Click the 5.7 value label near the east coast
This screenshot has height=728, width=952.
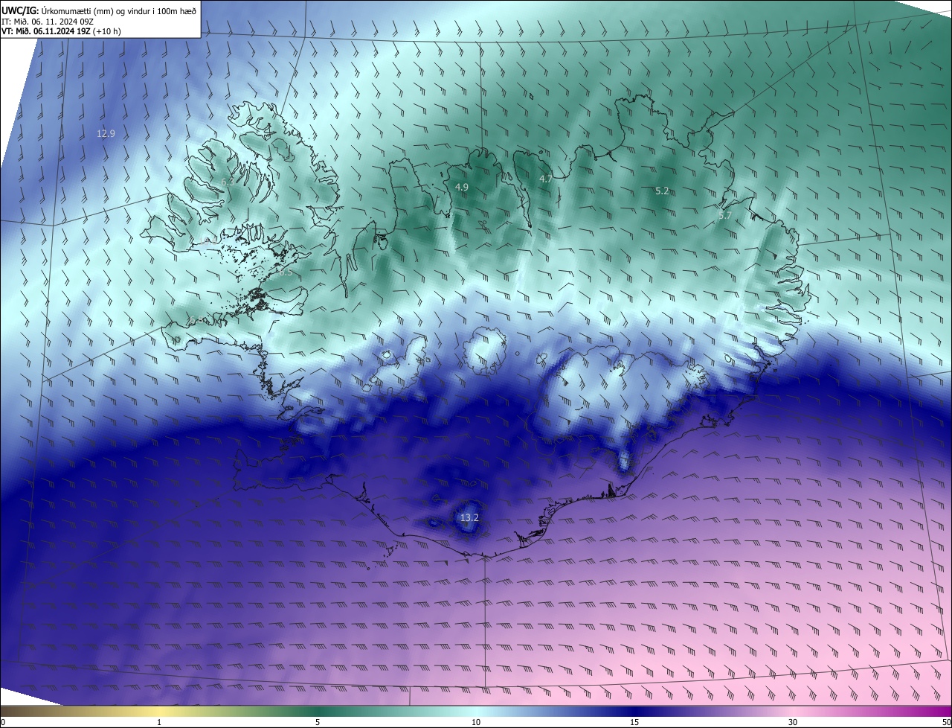(725, 216)
